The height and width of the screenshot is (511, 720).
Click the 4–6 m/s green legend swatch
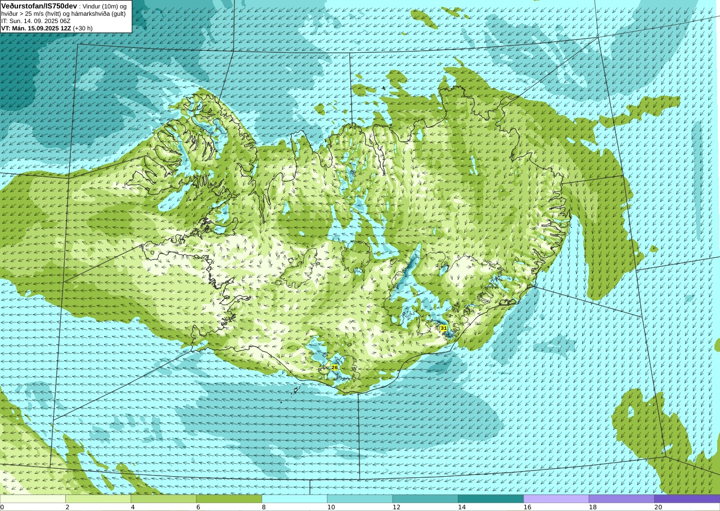pos(164,499)
